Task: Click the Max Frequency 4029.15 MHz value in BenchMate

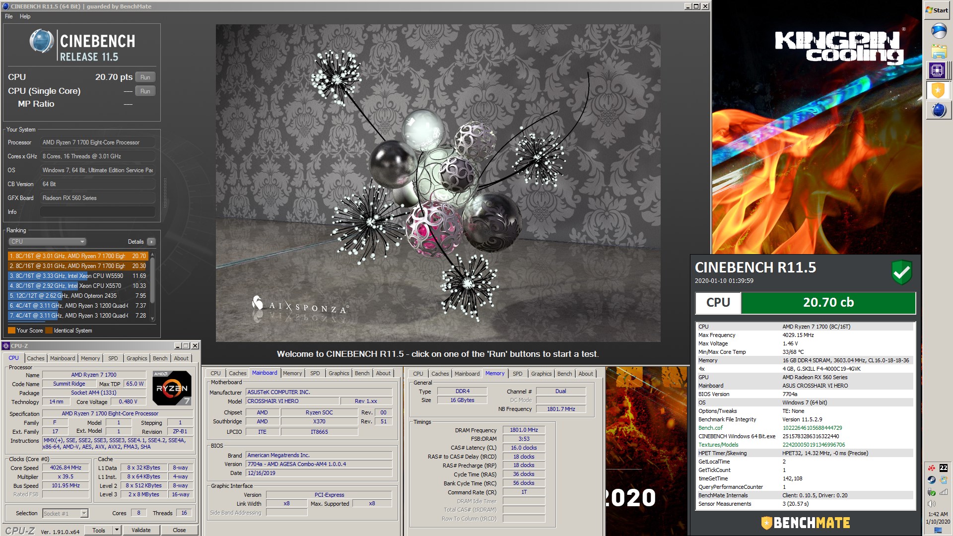Action: tap(798, 335)
